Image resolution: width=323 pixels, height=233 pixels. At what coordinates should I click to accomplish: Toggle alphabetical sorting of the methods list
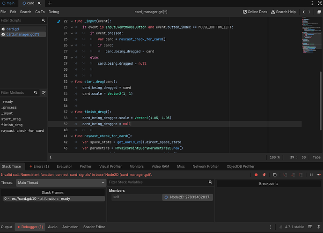44,93
